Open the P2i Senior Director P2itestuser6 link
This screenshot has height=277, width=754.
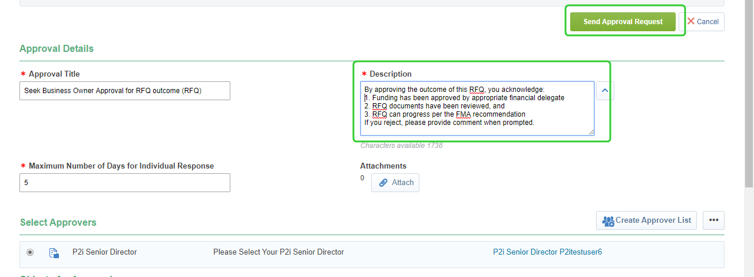coord(547,252)
